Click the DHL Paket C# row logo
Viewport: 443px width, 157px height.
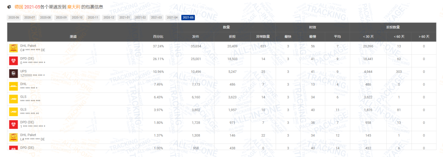point(13,48)
